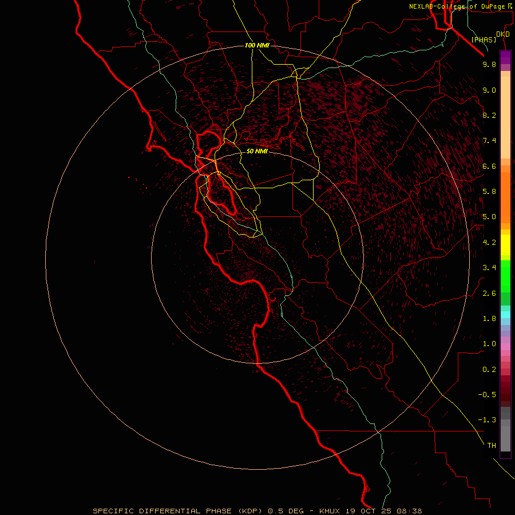Select the pink color band in legend
Viewport: 515px width, 515px height.
(505, 347)
